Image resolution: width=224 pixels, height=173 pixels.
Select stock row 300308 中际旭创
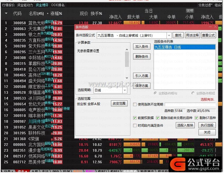click(x=38, y=58)
